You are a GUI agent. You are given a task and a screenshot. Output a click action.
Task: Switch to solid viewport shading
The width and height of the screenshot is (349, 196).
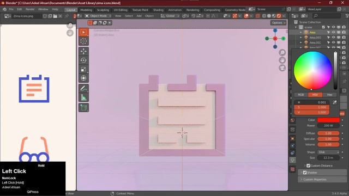click(269, 16)
